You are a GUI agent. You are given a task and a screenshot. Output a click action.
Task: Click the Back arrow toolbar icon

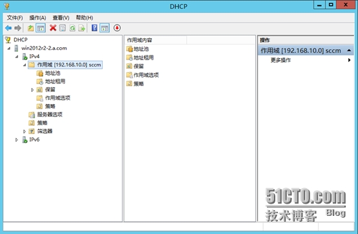click(8, 28)
